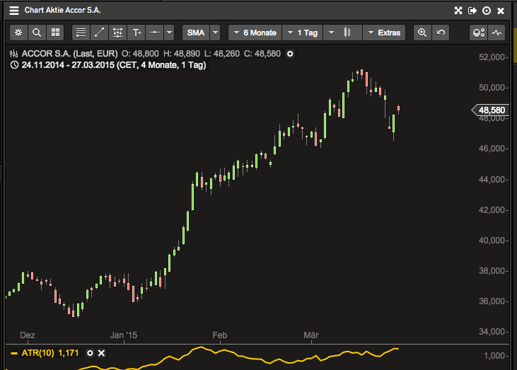517x370 pixels.
Task: Select the trend line drawing tool
Action: click(x=99, y=33)
